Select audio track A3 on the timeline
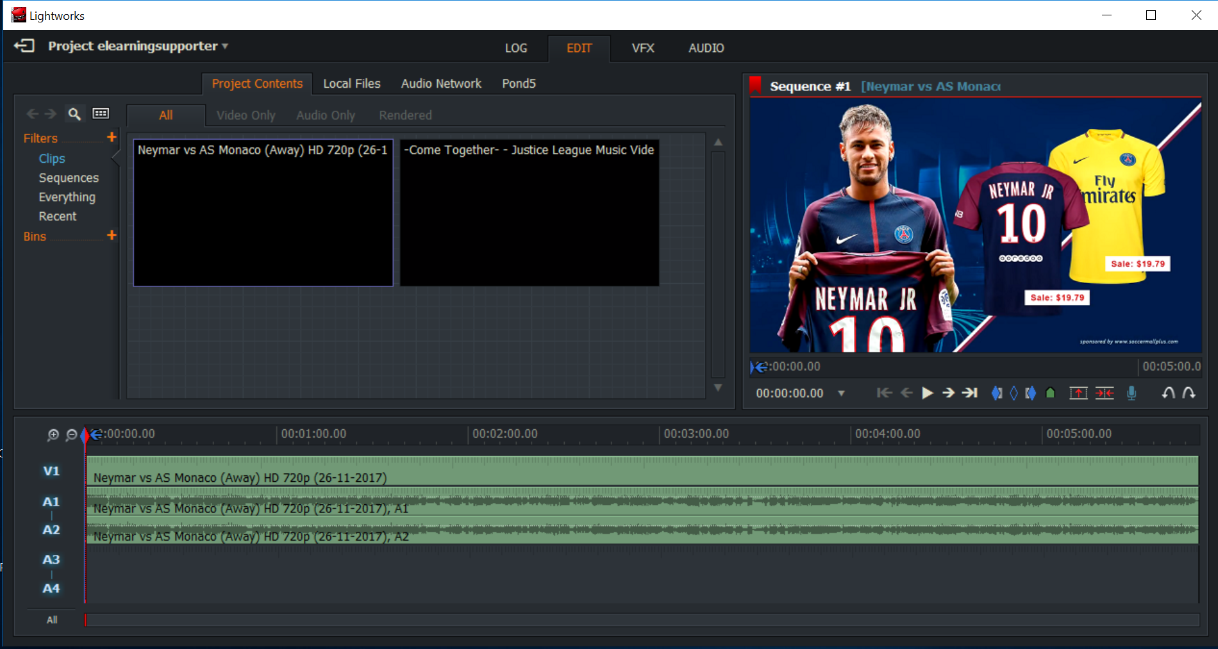This screenshot has width=1218, height=649. [51, 559]
